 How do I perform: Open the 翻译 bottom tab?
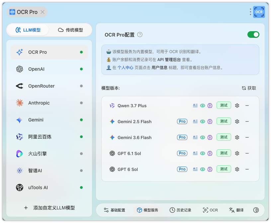(x=236, y=210)
